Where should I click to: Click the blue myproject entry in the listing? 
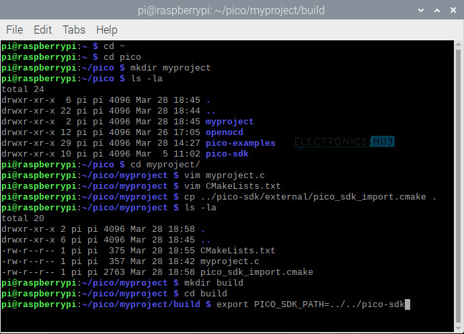click(x=229, y=122)
